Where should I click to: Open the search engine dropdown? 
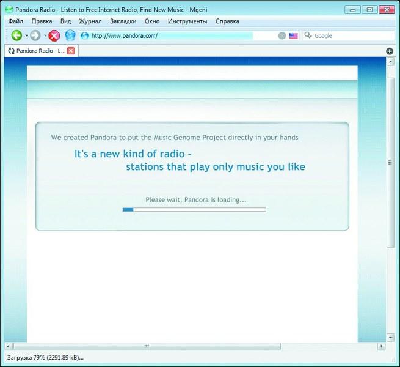pos(309,35)
